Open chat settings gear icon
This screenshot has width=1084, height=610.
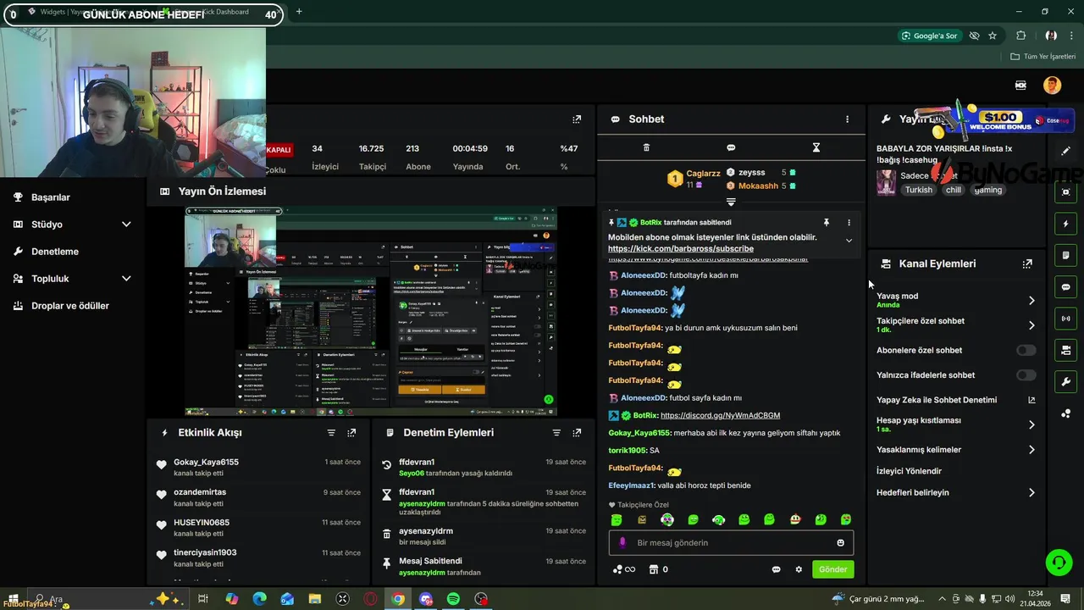(x=798, y=569)
